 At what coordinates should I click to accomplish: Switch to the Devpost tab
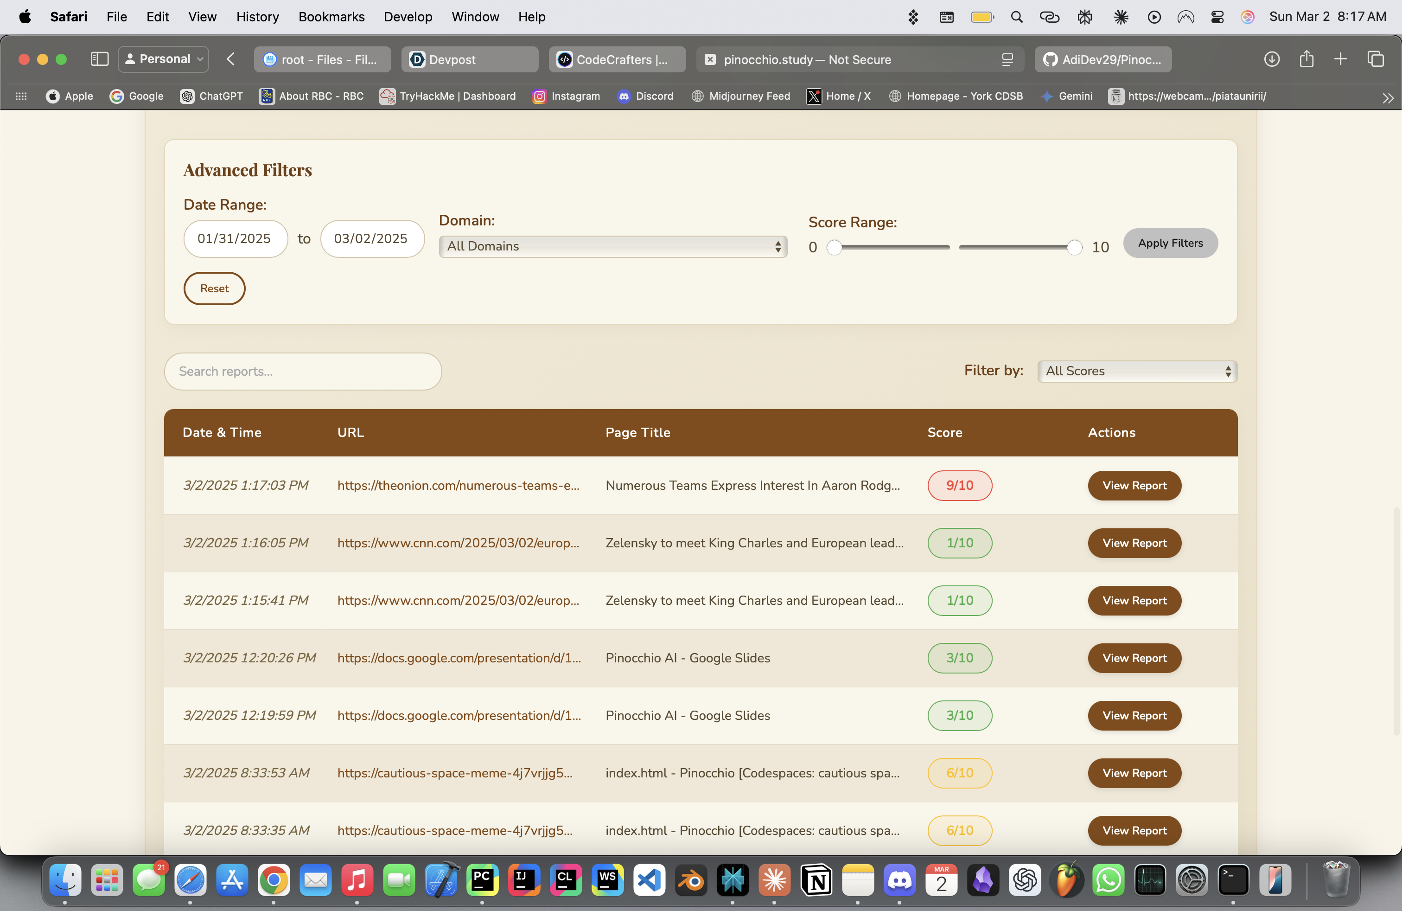[x=469, y=59]
